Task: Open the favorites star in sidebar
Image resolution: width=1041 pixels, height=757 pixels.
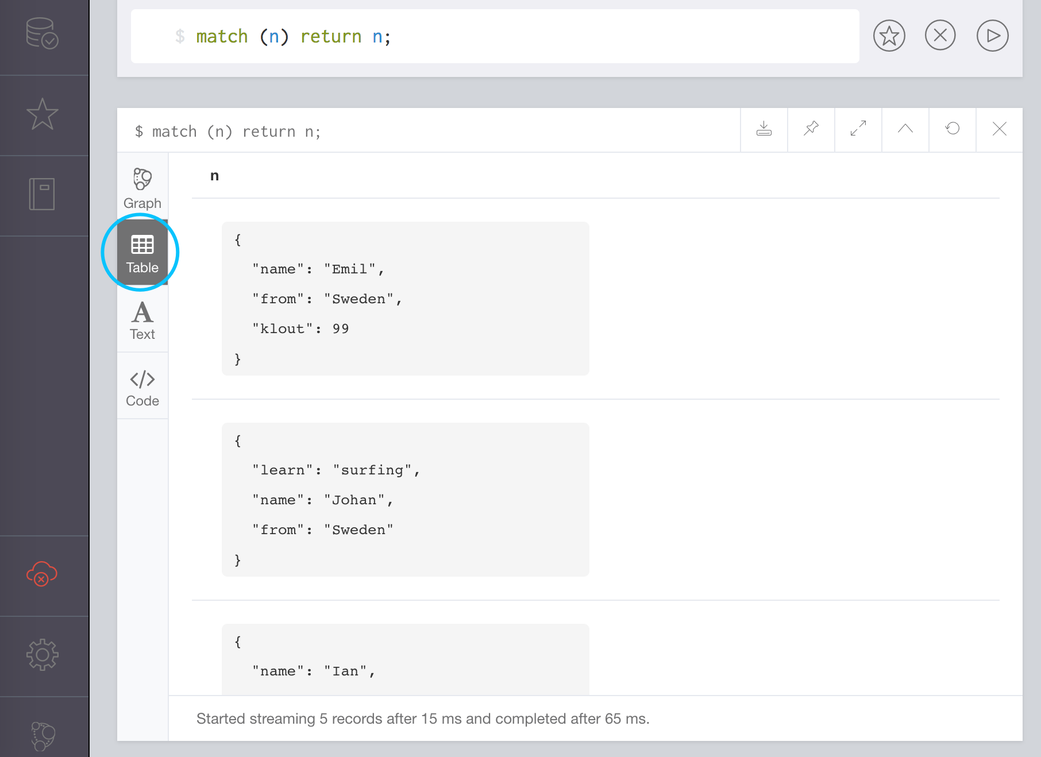Action: (x=43, y=114)
